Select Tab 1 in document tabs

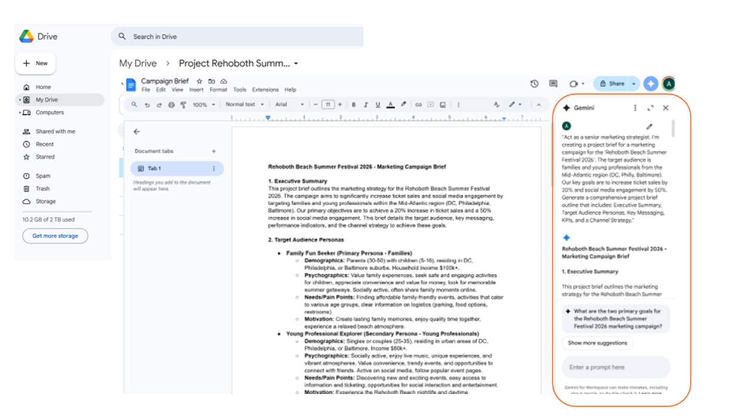(x=177, y=169)
